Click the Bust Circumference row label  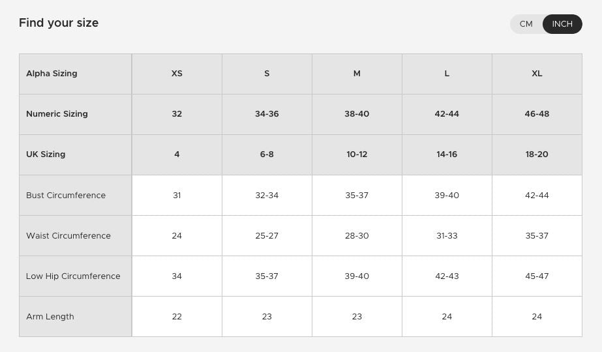coord(66,196)
